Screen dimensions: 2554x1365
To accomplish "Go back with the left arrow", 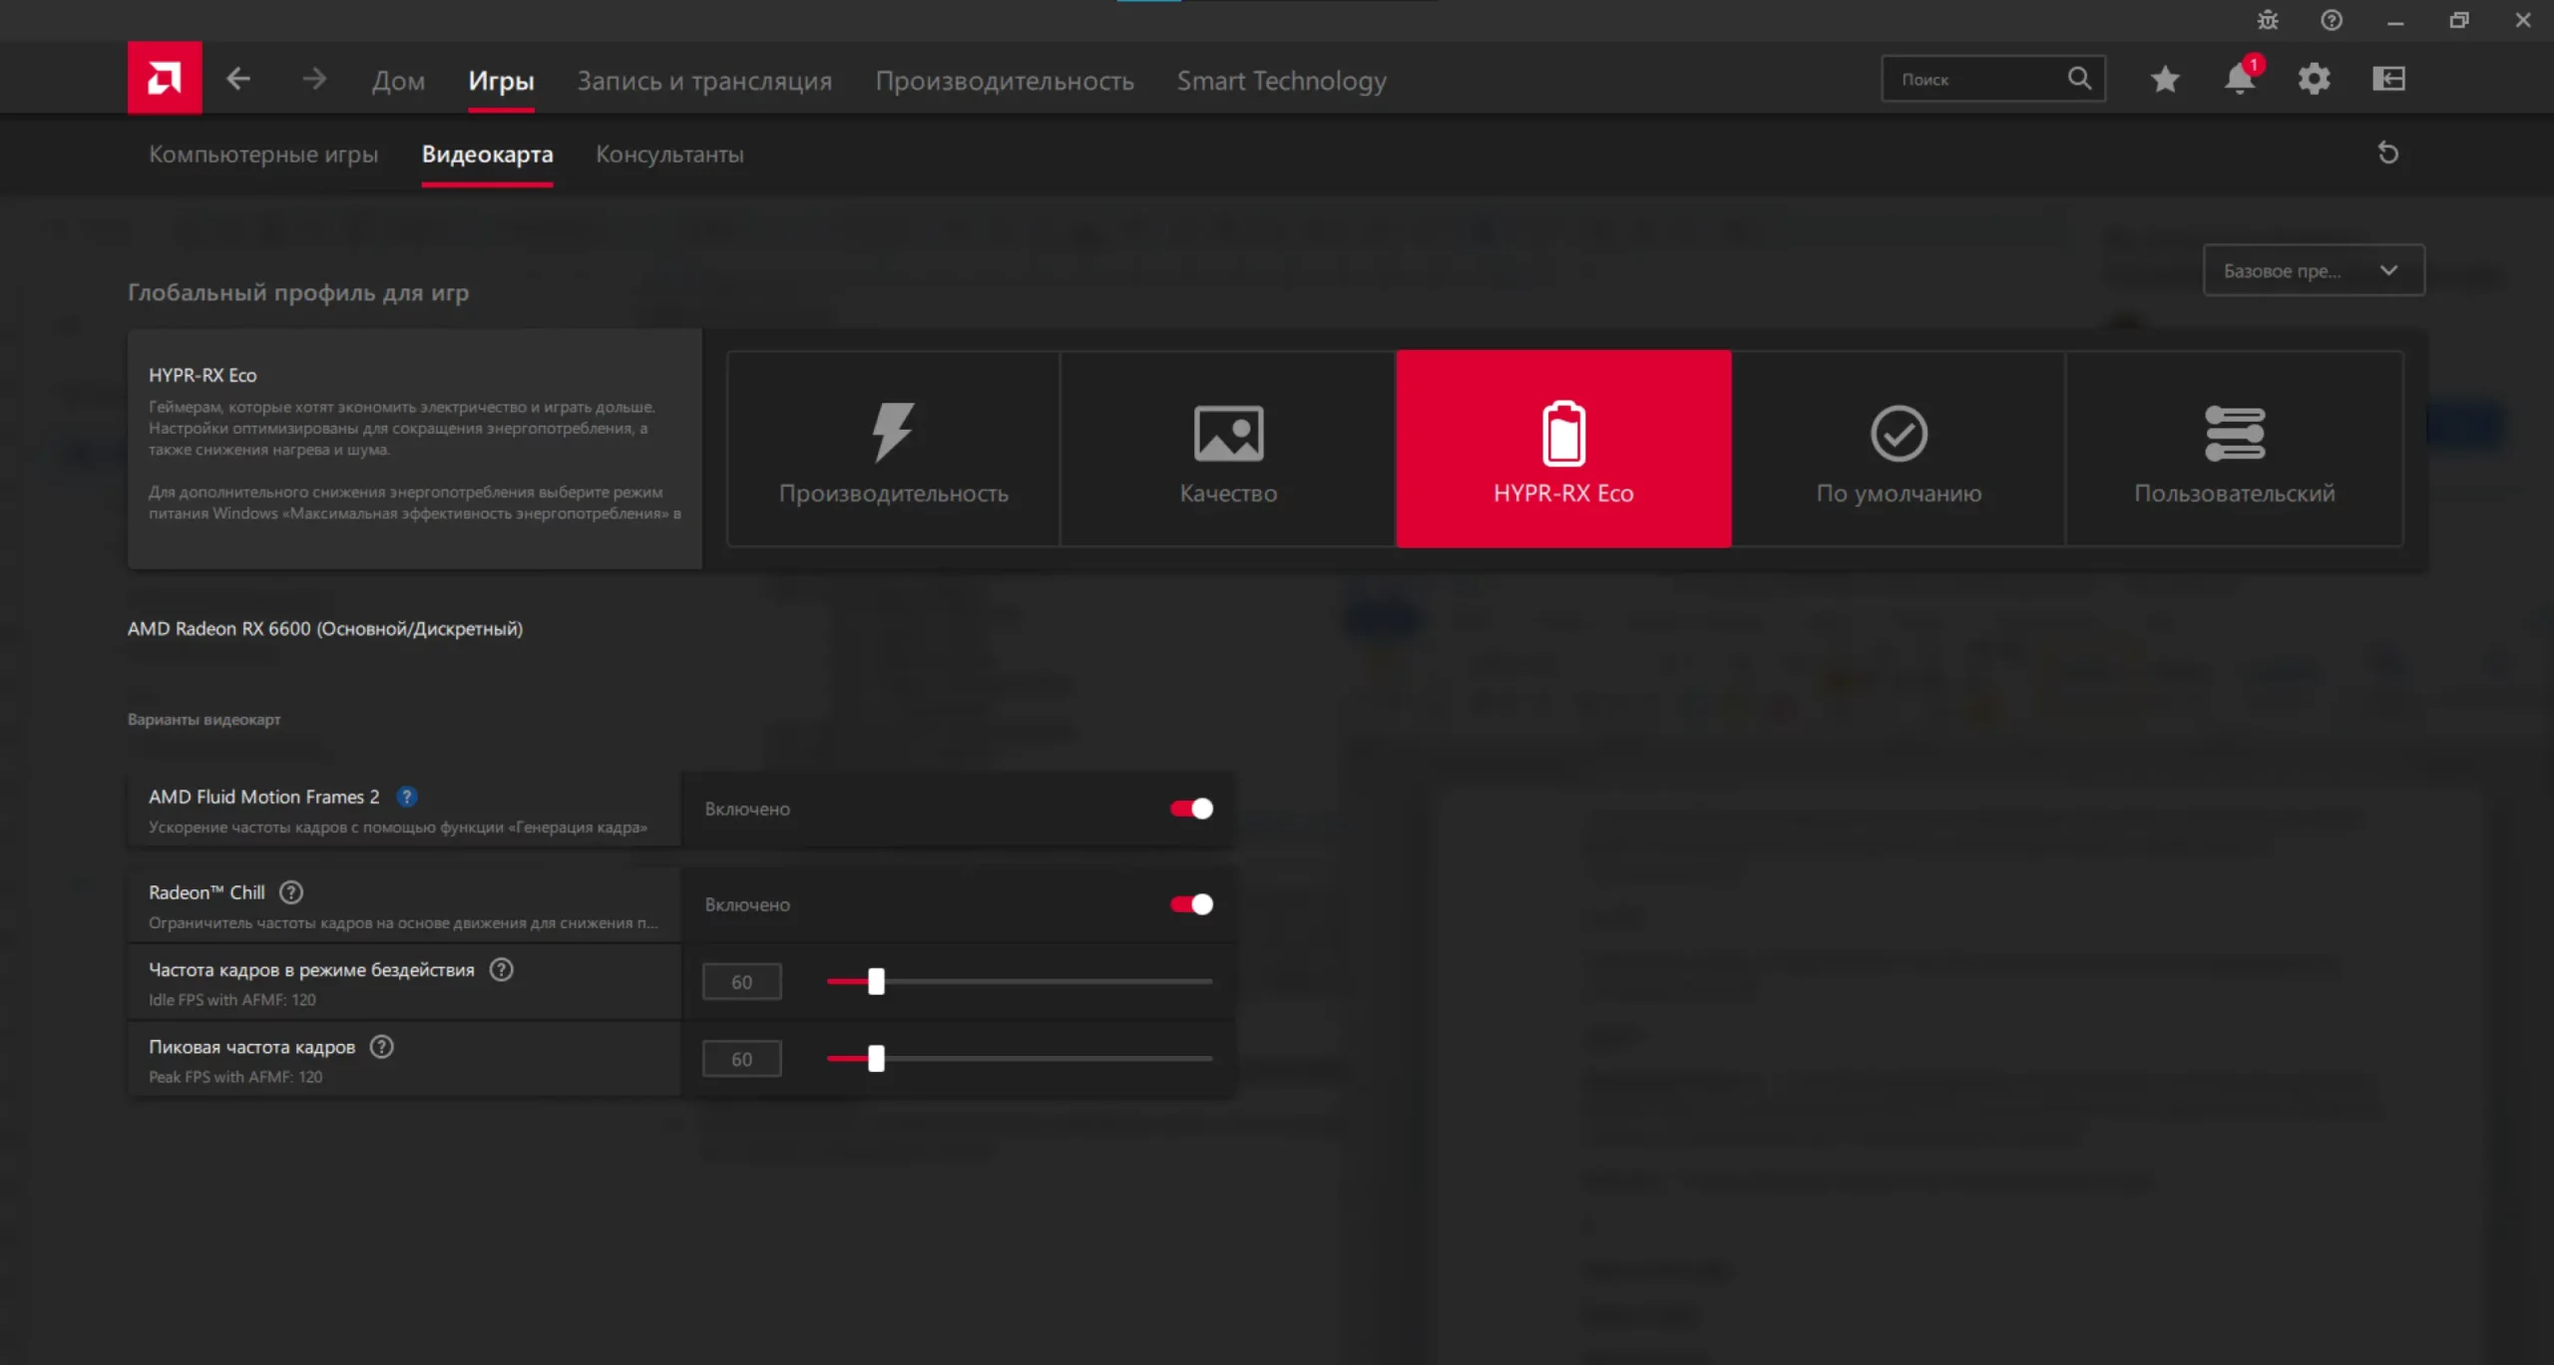I will pyautogui.click(x=237, y=79).
